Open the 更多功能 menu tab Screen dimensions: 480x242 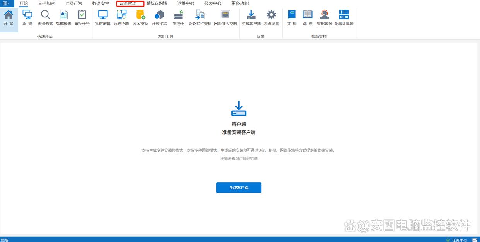(x=240, y=3)
